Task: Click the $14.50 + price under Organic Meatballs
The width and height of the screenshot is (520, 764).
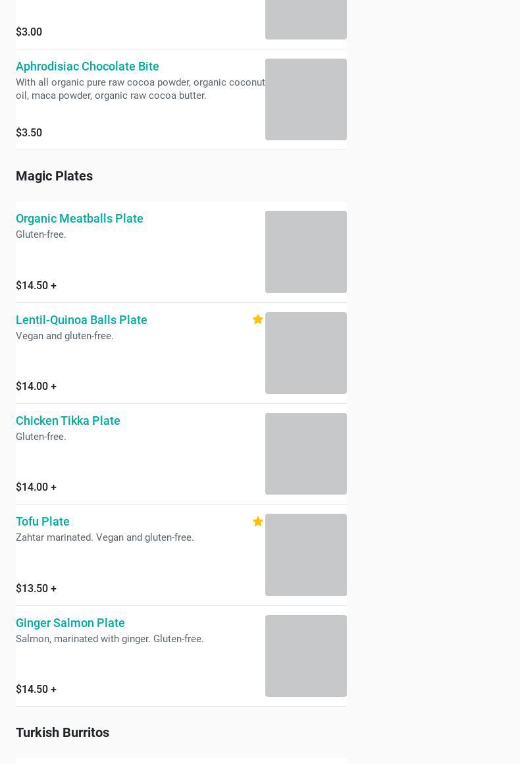Action: (36, 286)
